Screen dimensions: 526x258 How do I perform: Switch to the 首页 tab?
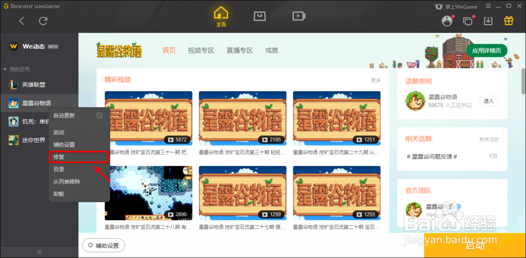pyautogui.click(x=169, y=50)
